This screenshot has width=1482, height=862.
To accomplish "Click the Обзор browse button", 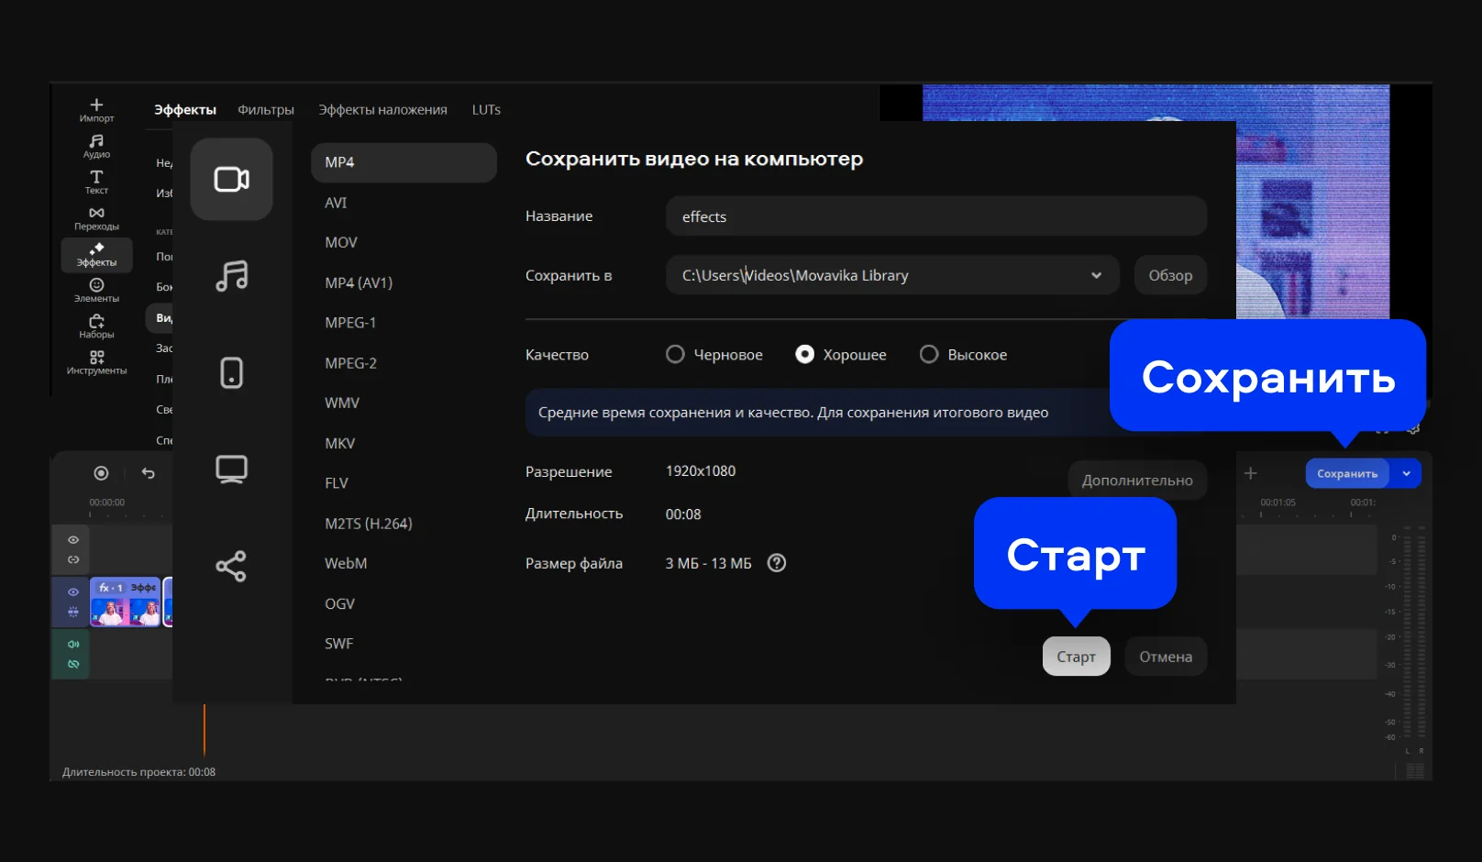I will pyautogui.click(x=1170, y=275).
